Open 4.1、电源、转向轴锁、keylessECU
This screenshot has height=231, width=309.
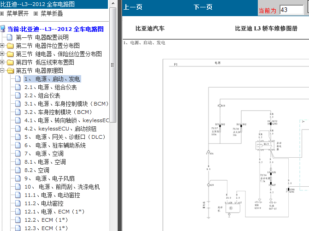(66, 120)
